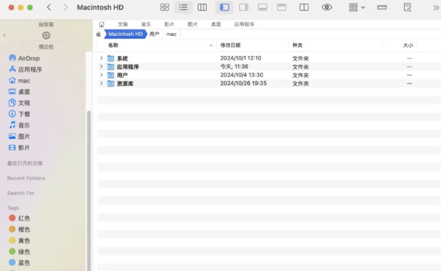Expand the 用户 folder

[x=102, y=75]
